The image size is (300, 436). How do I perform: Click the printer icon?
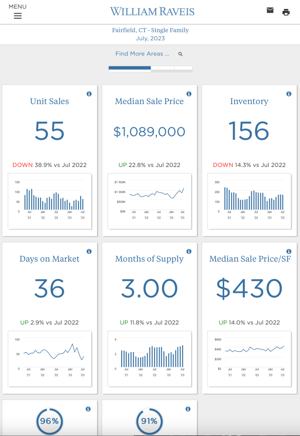tap(286, 12)
